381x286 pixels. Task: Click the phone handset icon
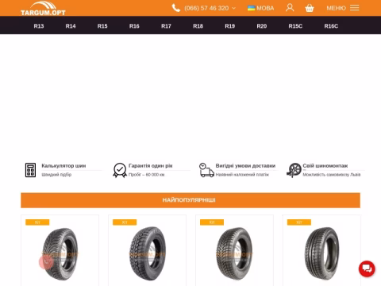point(176,8)
